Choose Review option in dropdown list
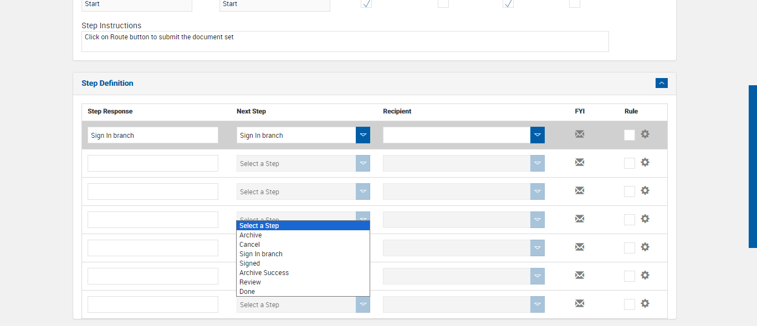This screenshot has height=326, width=757. coord(250,282)
